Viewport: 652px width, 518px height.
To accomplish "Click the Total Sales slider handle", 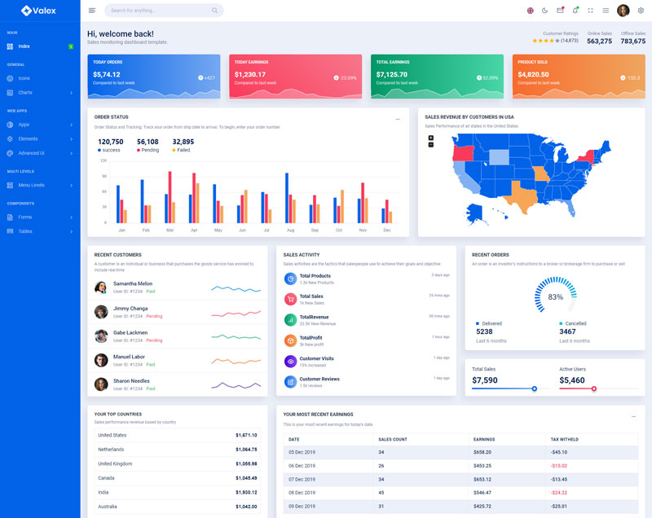I will (535, 388).
